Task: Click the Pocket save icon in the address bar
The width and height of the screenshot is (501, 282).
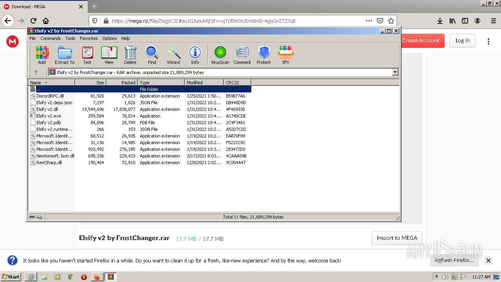Action: tap(380, 21)
